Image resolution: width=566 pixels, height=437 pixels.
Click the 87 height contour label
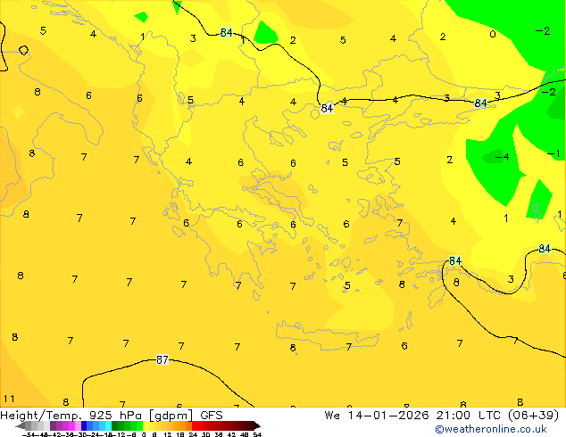(x=162, y=359)
